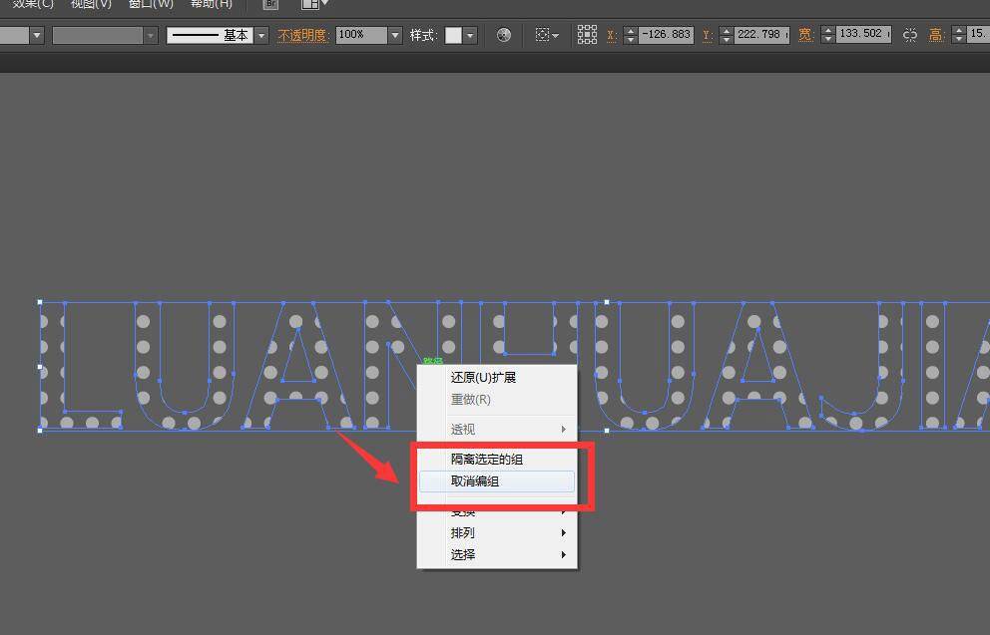Click the Recolor Artwork wheel icon
This screenshot has height=635, width=990.
point(503,35)
